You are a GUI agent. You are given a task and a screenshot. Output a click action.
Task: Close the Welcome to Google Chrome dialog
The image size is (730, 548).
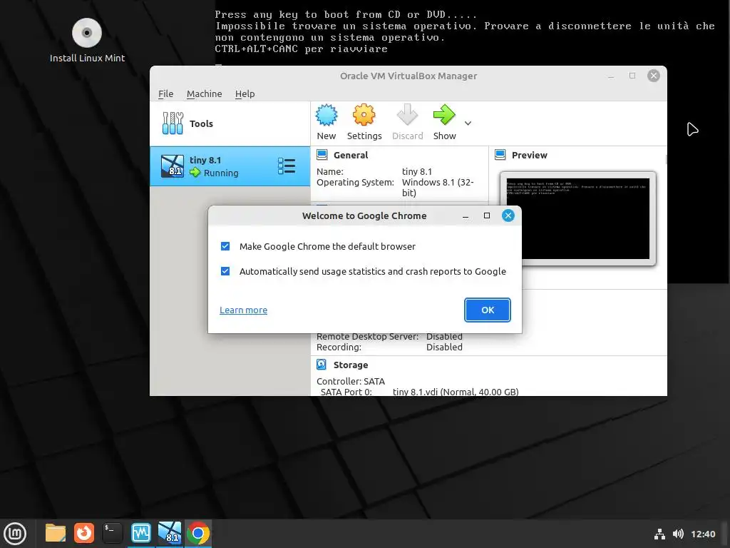(508, 215)
